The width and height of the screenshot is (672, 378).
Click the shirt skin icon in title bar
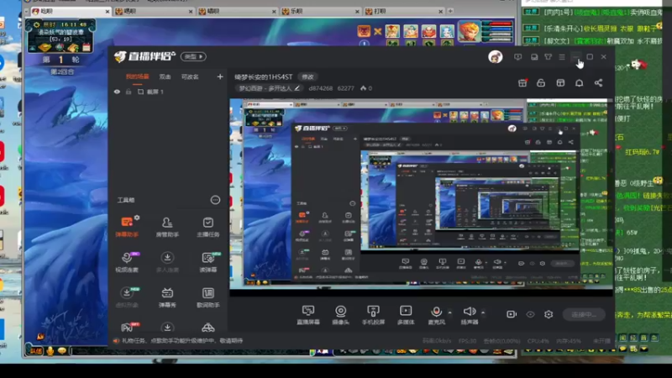[x=549, y=56]
